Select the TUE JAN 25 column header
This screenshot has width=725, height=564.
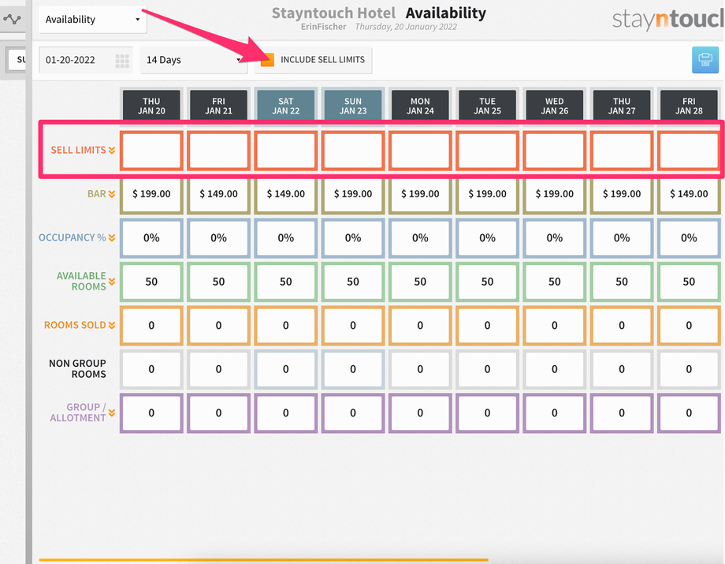487,106
